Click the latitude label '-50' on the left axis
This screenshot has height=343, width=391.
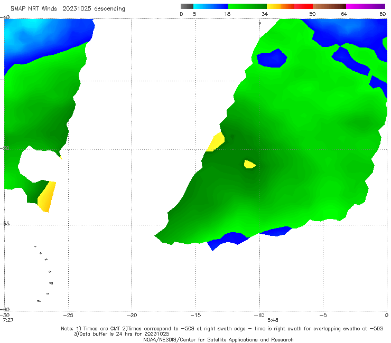[x=5, y=148]
